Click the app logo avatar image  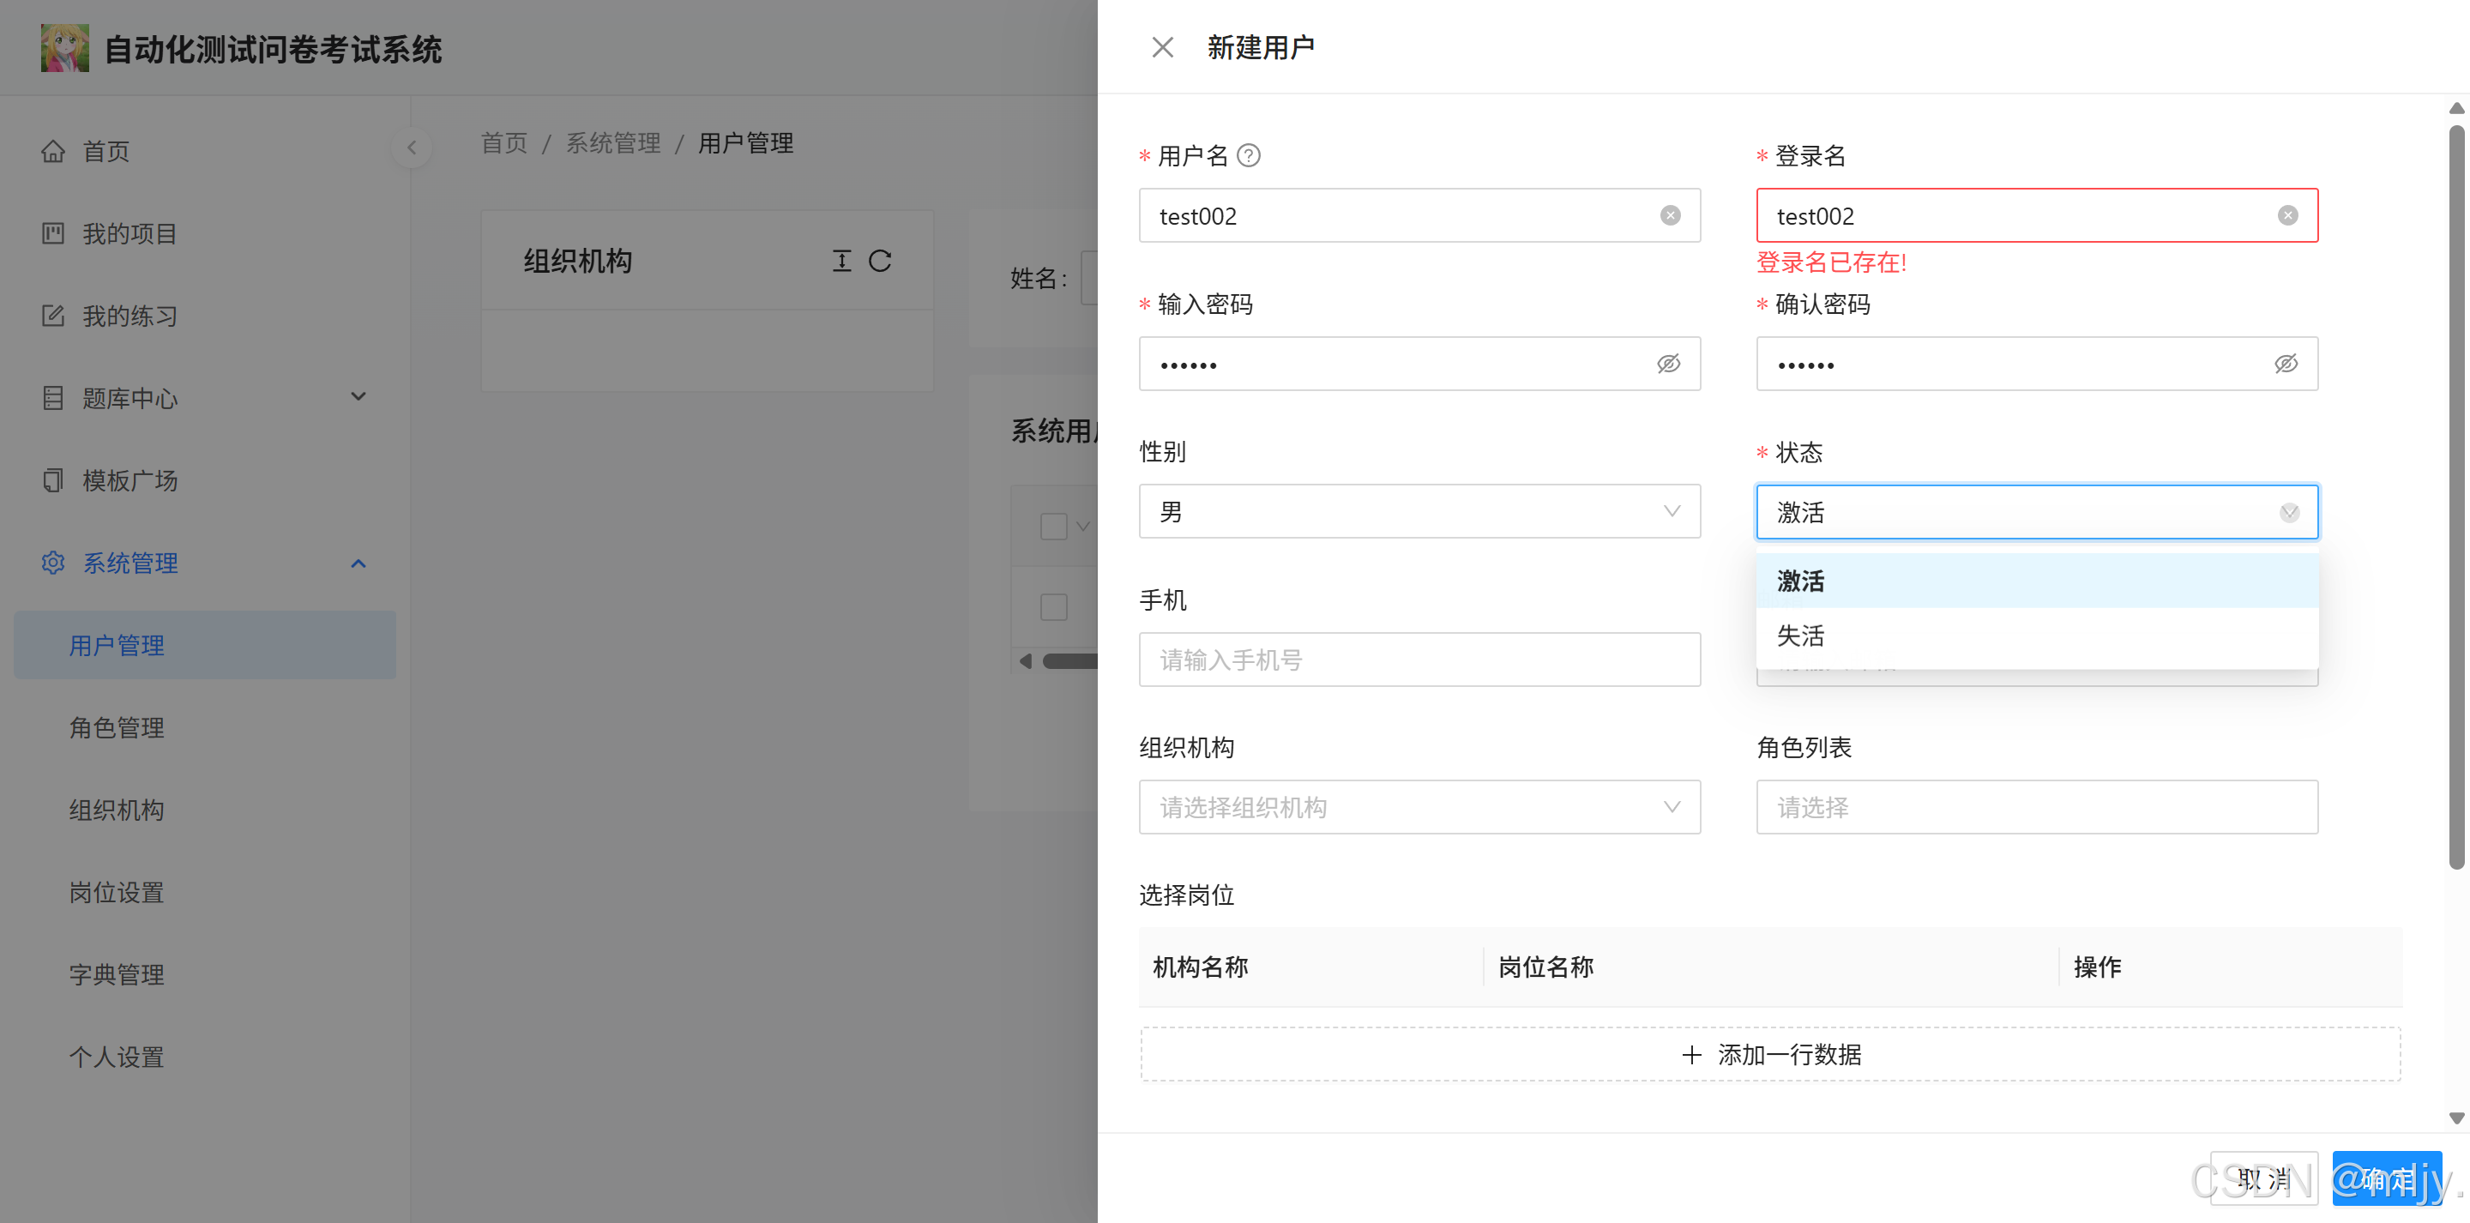click(64, 48)
